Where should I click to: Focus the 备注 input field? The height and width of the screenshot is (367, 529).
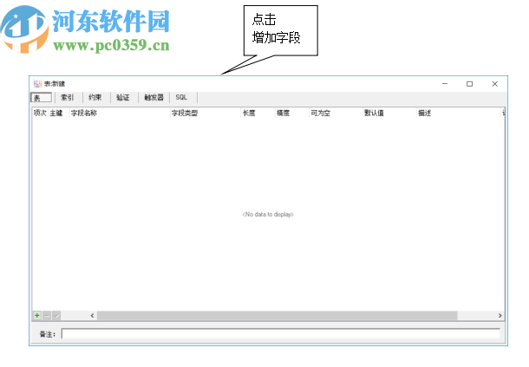click(x=281, y=333)
